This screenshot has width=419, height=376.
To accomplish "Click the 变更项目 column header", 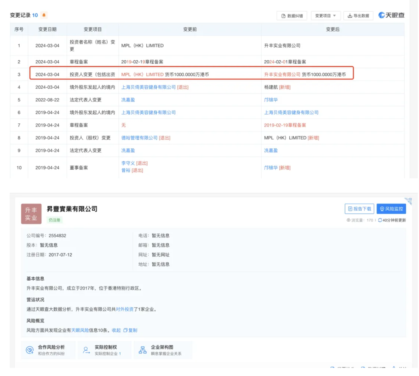I will point(93,29).
